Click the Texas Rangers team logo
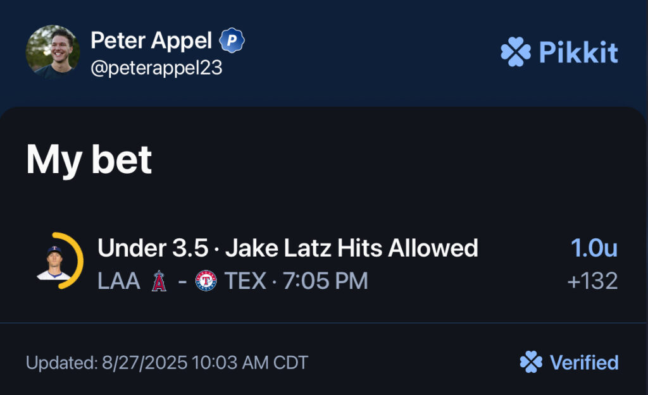Viewport: 648px width, 395px height. tap(206, 281)
